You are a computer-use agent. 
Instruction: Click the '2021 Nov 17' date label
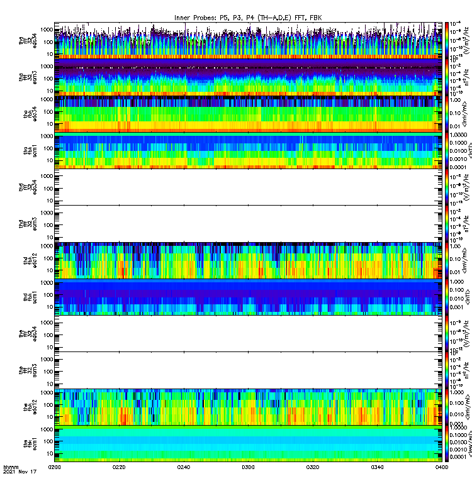pos(20,472)
